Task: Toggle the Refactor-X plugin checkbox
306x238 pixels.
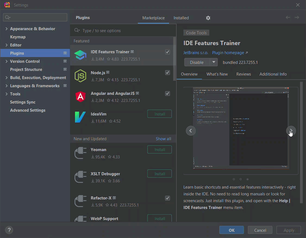Action: [167, 198]
